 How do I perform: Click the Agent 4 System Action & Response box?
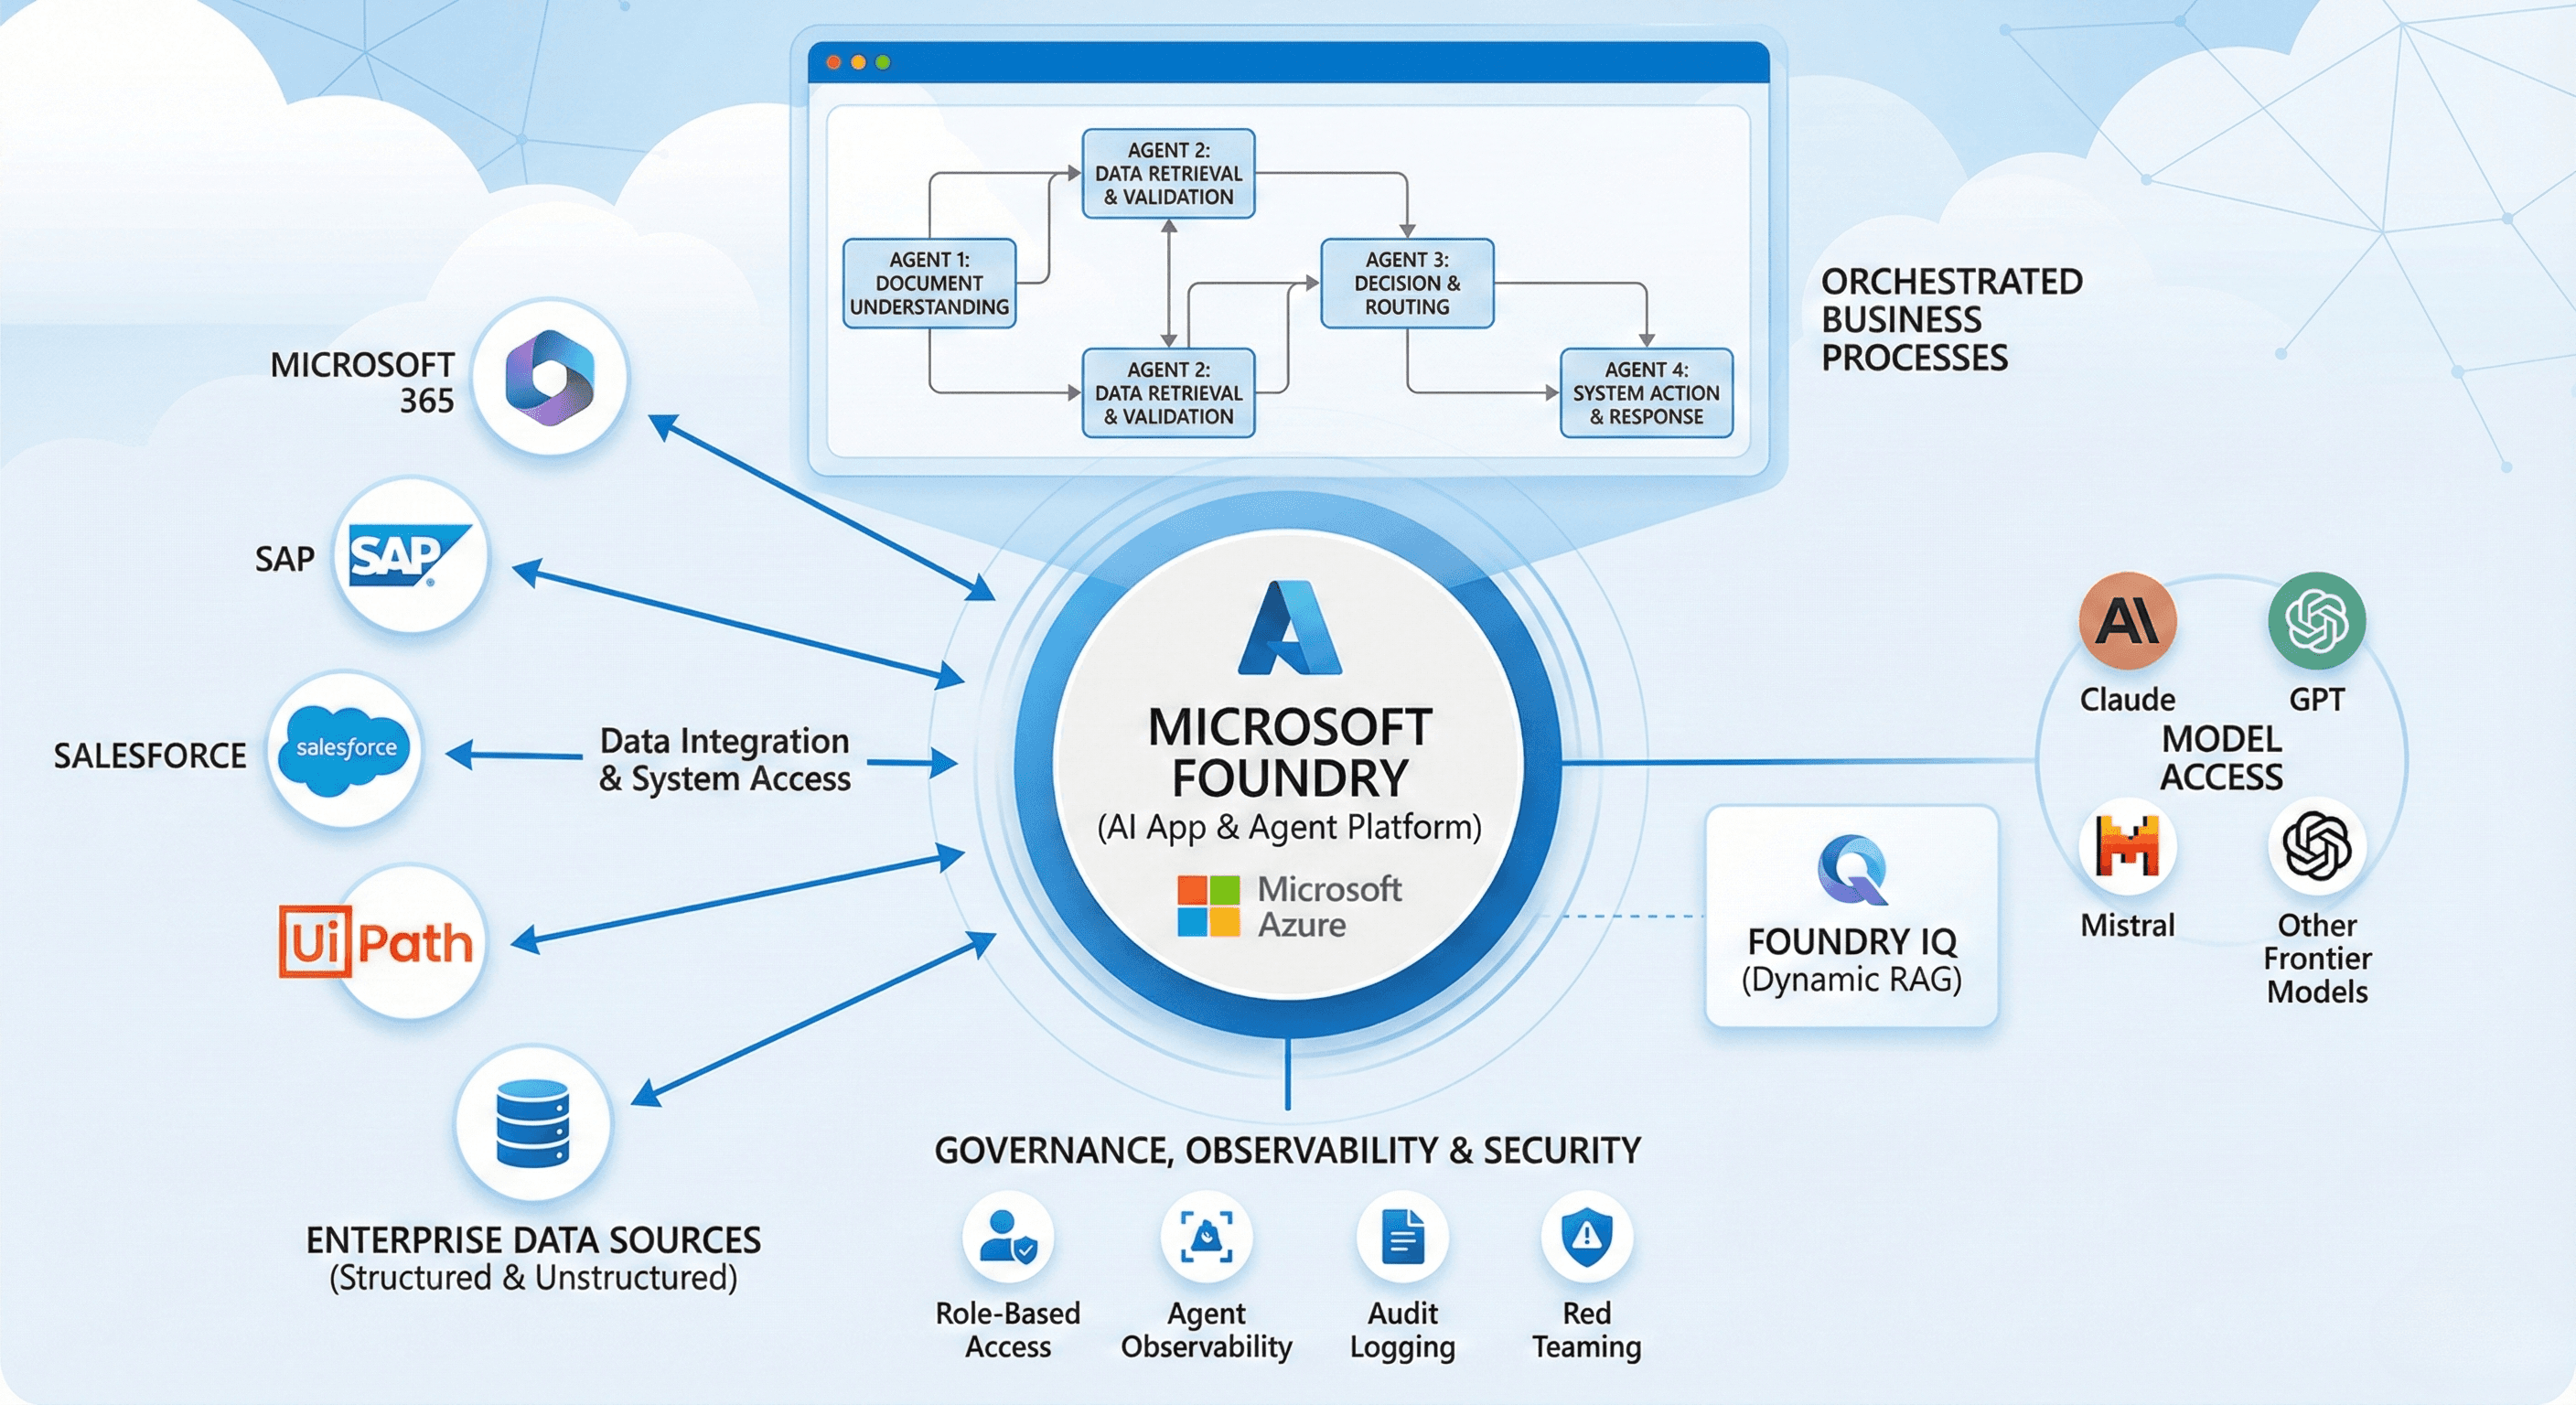[x=1646, y=394]
